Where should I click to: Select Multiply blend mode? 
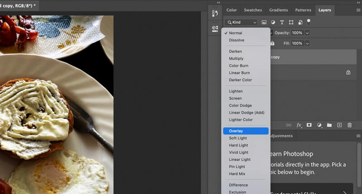point(236,59)
